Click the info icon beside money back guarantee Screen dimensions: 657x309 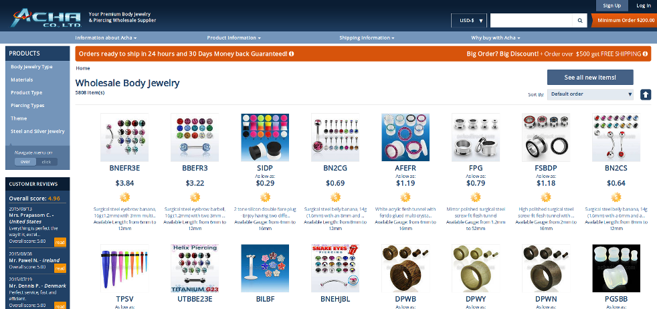coord(291,54)
